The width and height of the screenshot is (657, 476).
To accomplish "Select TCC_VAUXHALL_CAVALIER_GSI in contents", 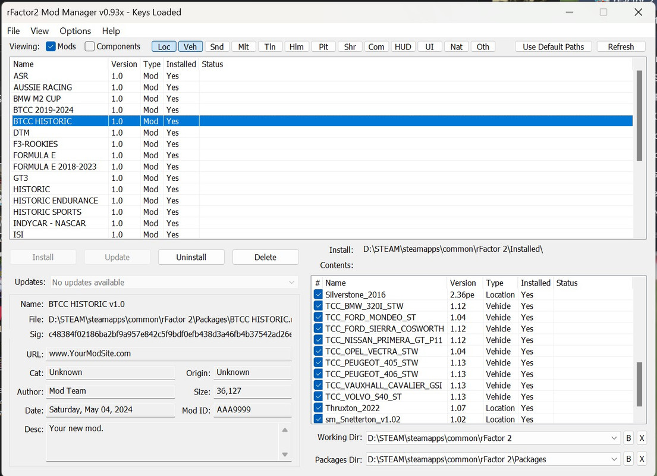I will point(473,385).
